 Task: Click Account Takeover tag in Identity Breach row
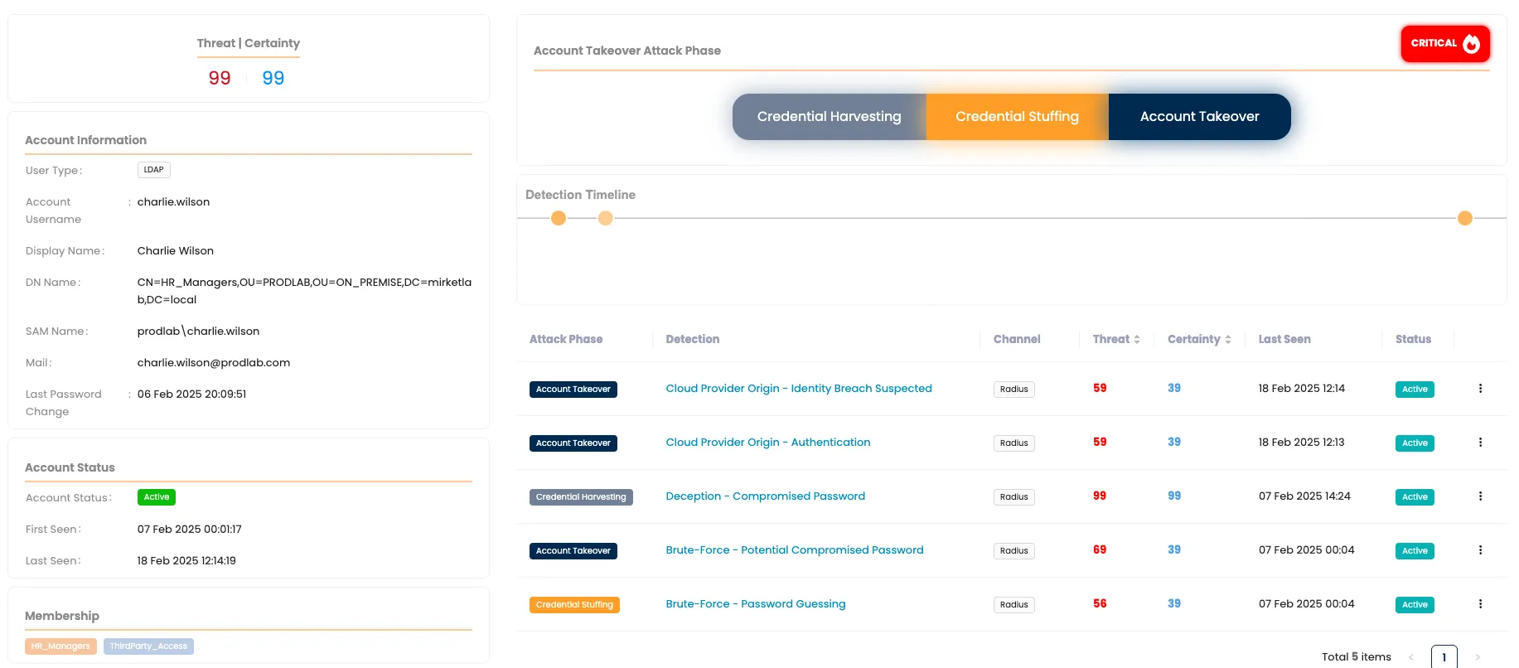573,390
